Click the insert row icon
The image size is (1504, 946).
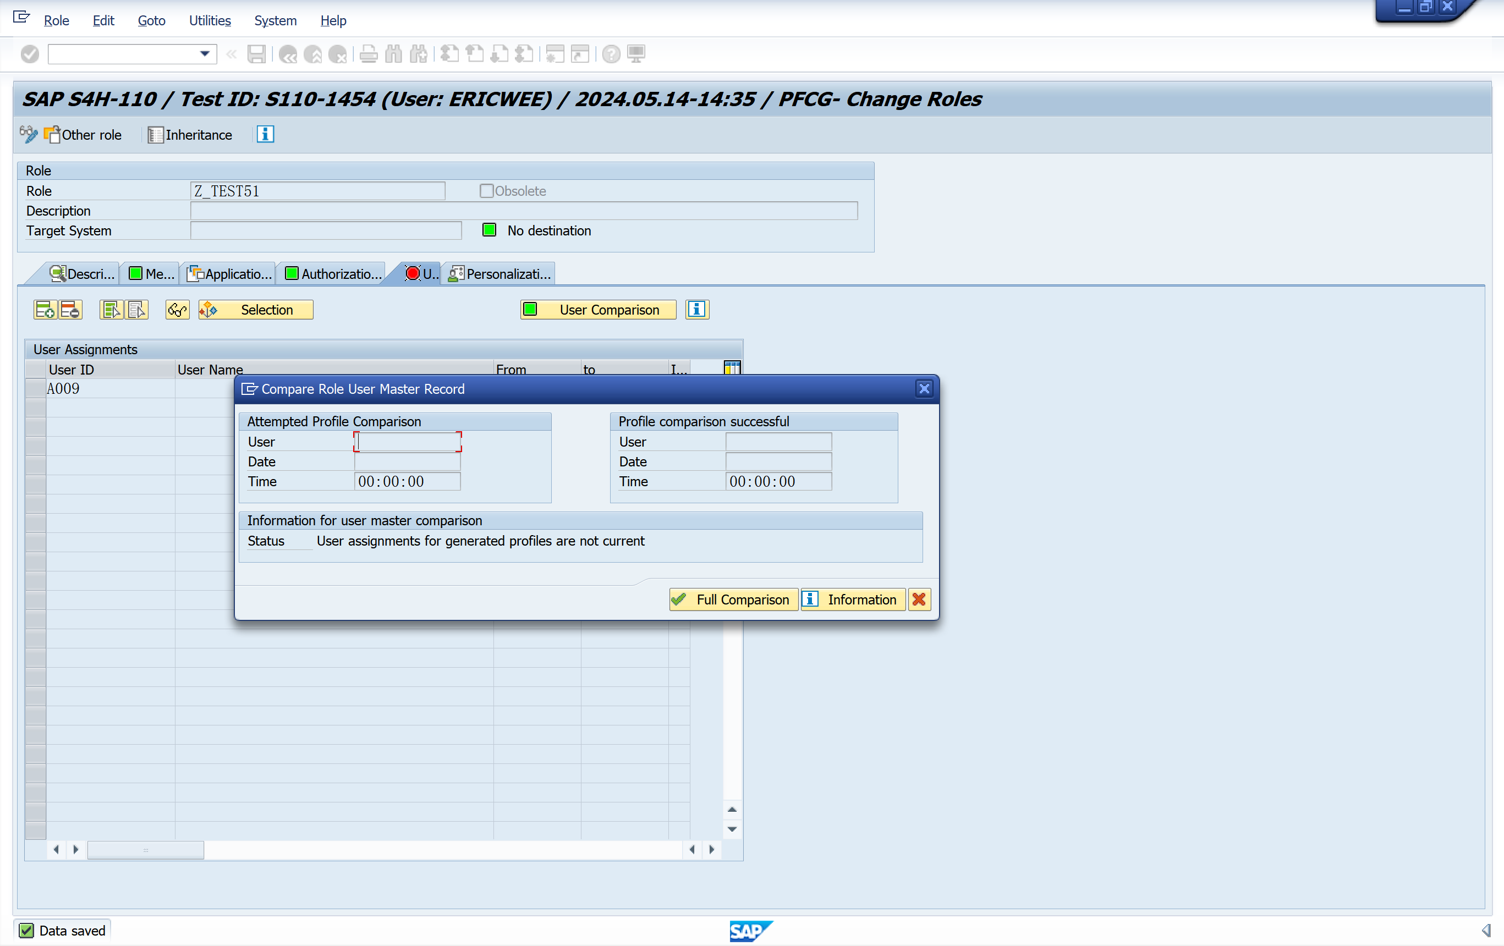point(45,310)
